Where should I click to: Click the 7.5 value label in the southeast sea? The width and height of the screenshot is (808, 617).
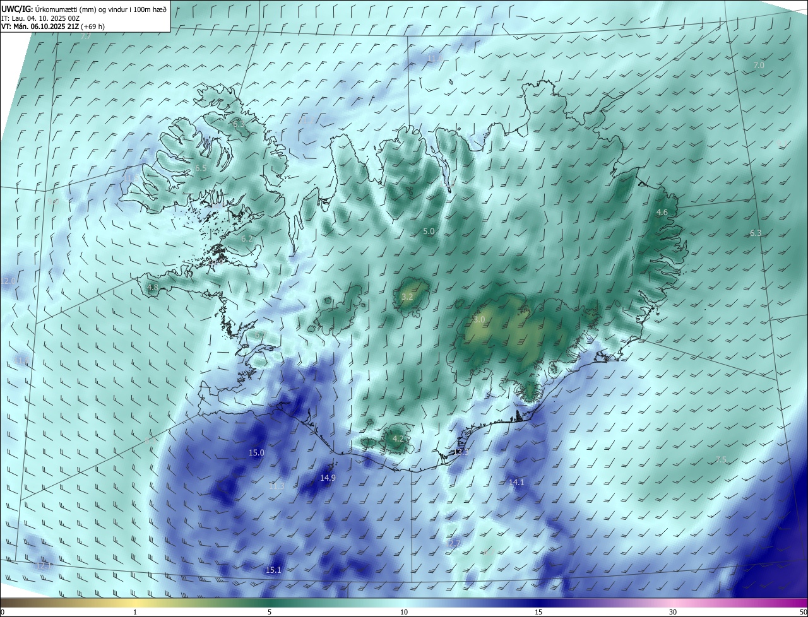click(721, 459)
